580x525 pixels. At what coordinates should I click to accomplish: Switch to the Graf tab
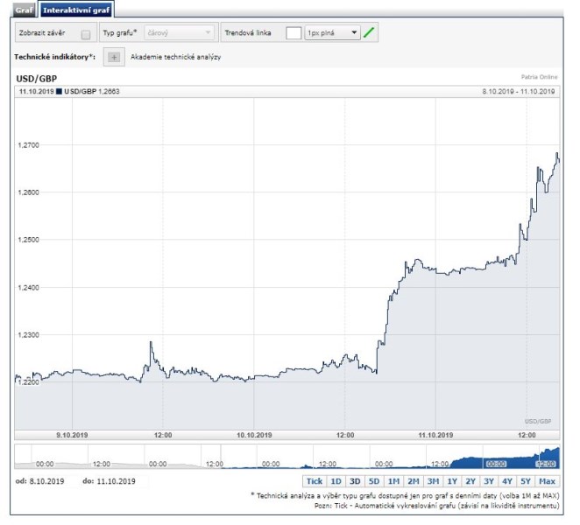[24, 9]
